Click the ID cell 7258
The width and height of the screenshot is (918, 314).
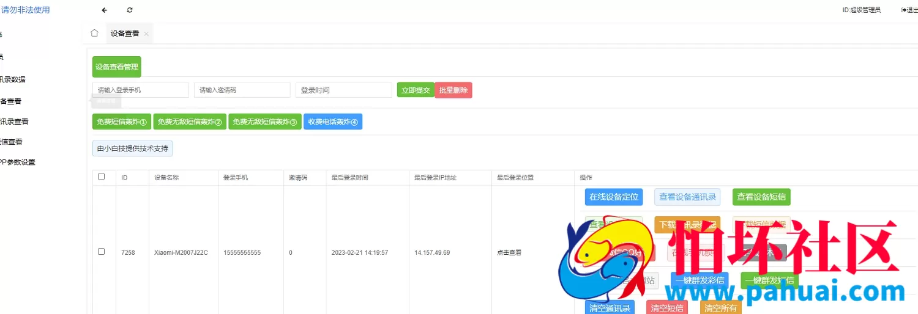[x=128, y=252]
